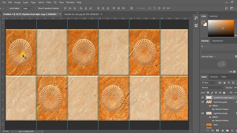The height and width of the screenshot is (133, 237).
Task: Toggle lock image pixels brush icon
Action: (x=212, y=93)
